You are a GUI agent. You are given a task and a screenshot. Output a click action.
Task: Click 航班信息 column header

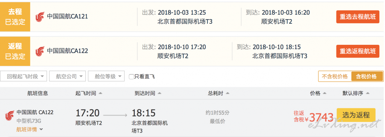pos(38,93)
